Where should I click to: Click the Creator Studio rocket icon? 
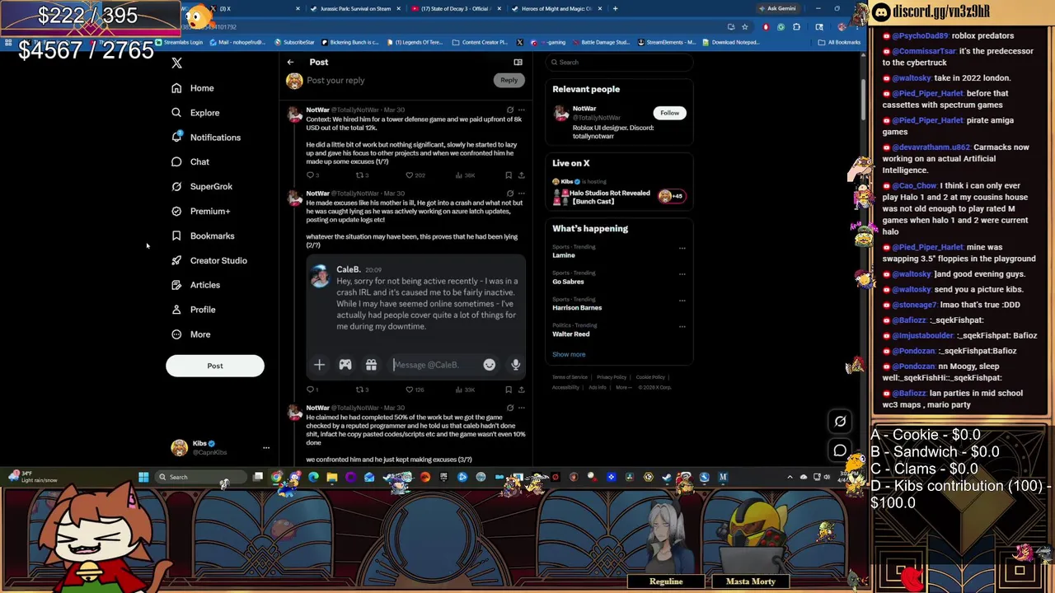[x=176, y=260]
